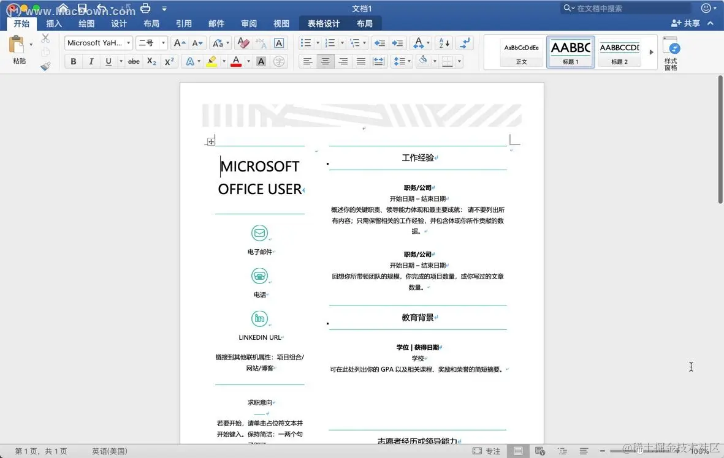The height and width of the screenshot is (458, 724).
Task: Print the document with printer icon
Action: tap(145, 9)
